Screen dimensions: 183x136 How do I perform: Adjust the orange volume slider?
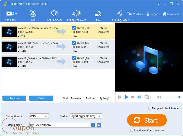(x=171, y=97)
